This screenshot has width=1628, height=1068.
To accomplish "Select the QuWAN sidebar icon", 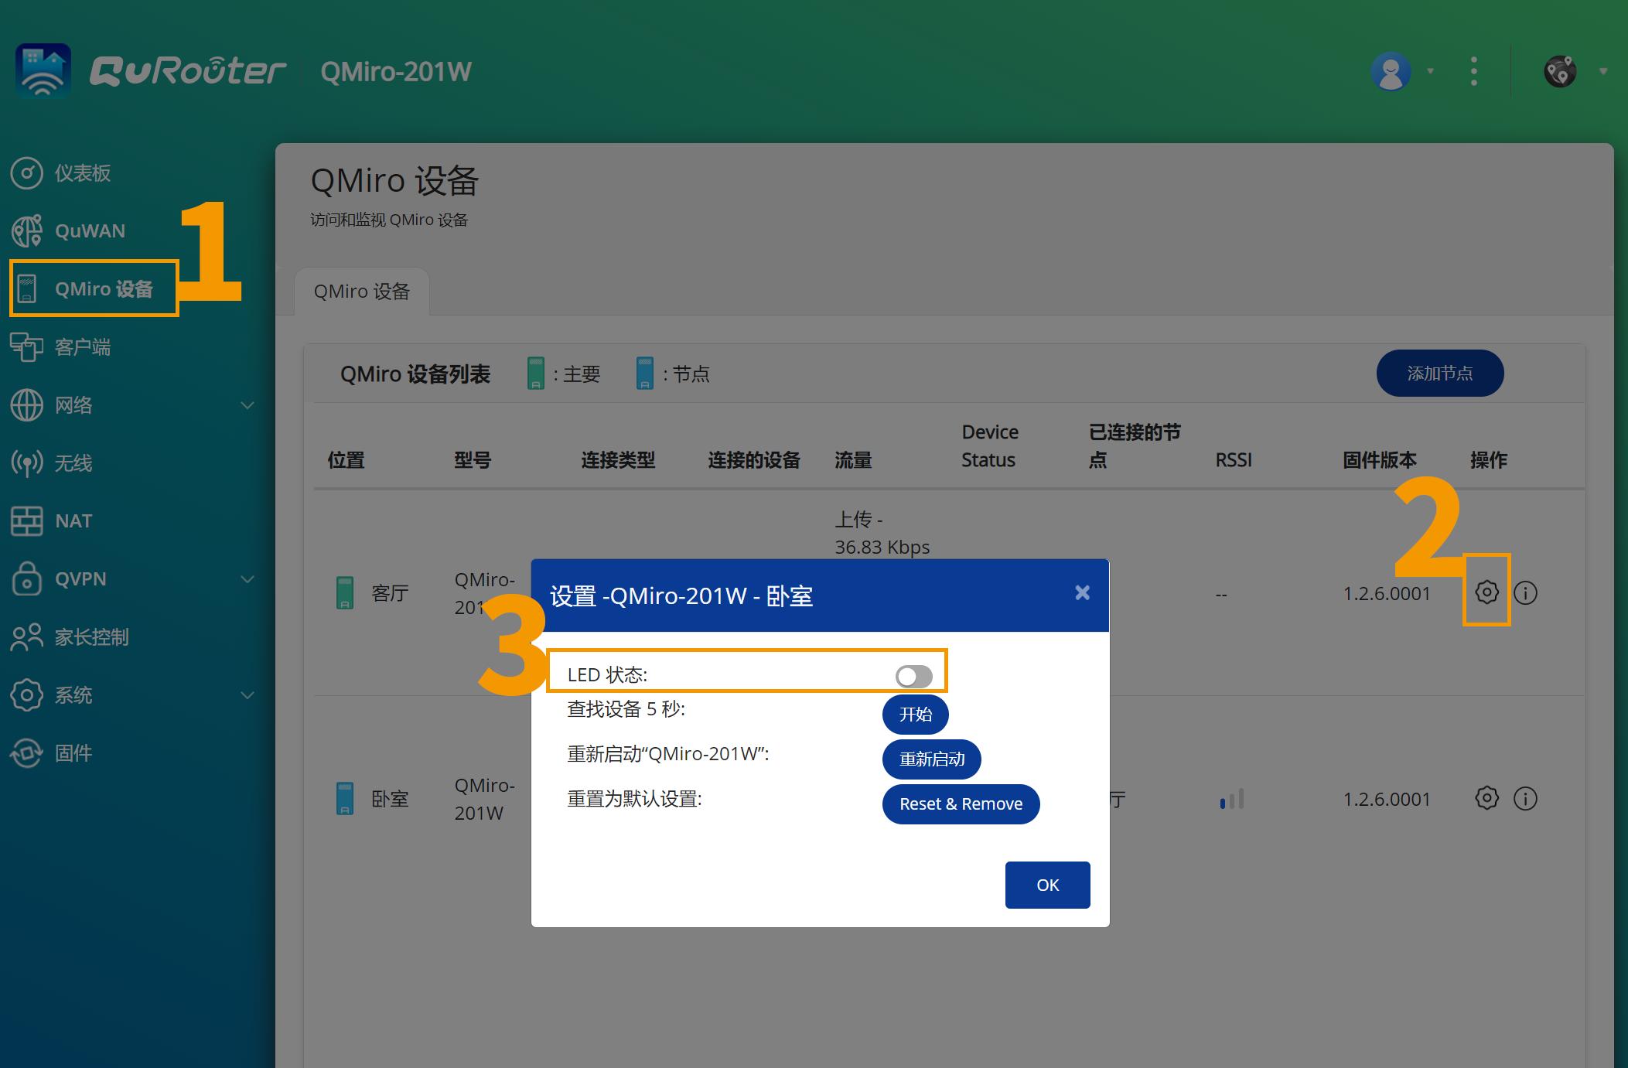I will (x=27, y=230).
